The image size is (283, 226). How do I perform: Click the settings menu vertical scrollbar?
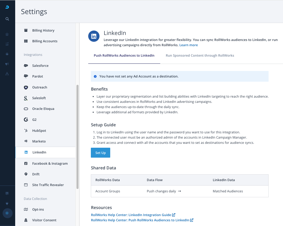(x=77, y=137)
